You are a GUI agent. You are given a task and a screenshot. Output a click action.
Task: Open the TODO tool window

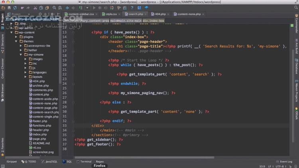coord(30,162)
